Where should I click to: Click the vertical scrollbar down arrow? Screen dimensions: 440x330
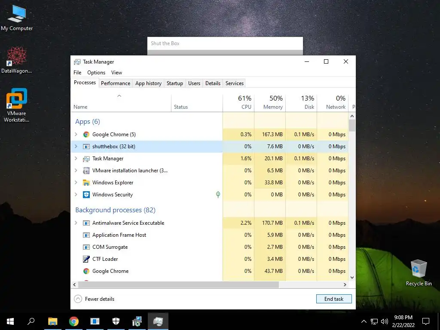352,278
